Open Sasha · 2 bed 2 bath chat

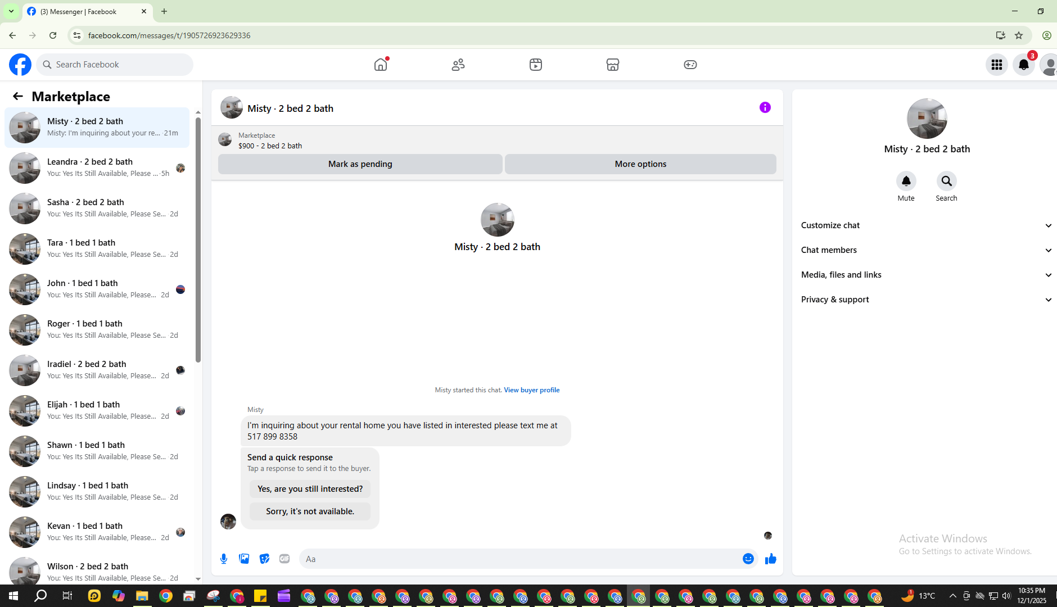[97, 209]
